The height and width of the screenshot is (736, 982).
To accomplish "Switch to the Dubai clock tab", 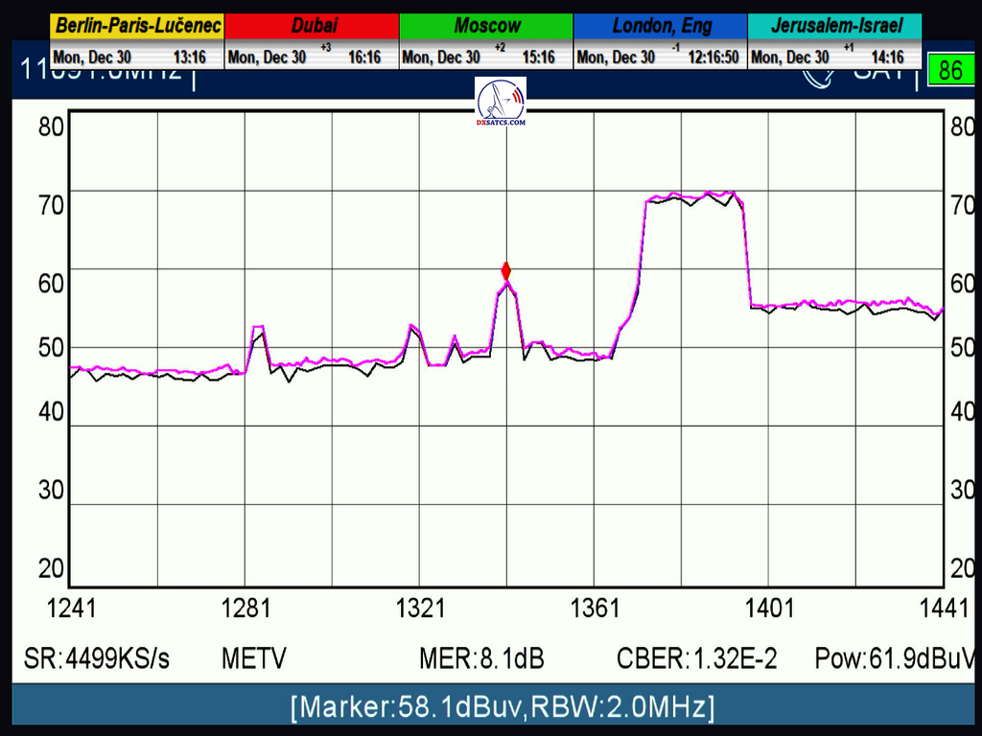I will point(312,26).
